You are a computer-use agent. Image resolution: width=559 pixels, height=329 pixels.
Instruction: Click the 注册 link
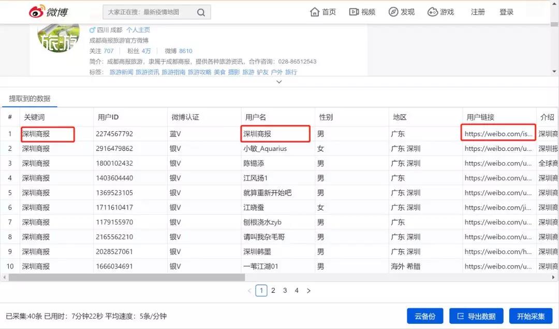click(478, 12)
